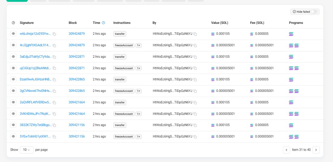Open signature link 3aEdju3TokfyCTy9da

(36, 57)
